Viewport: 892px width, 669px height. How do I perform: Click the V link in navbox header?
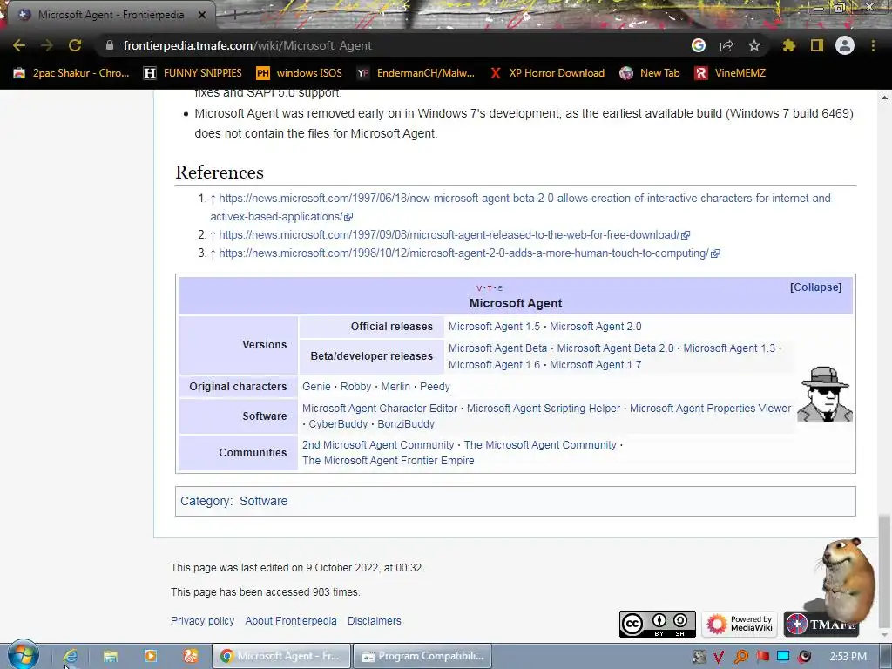tap(479, 288)
